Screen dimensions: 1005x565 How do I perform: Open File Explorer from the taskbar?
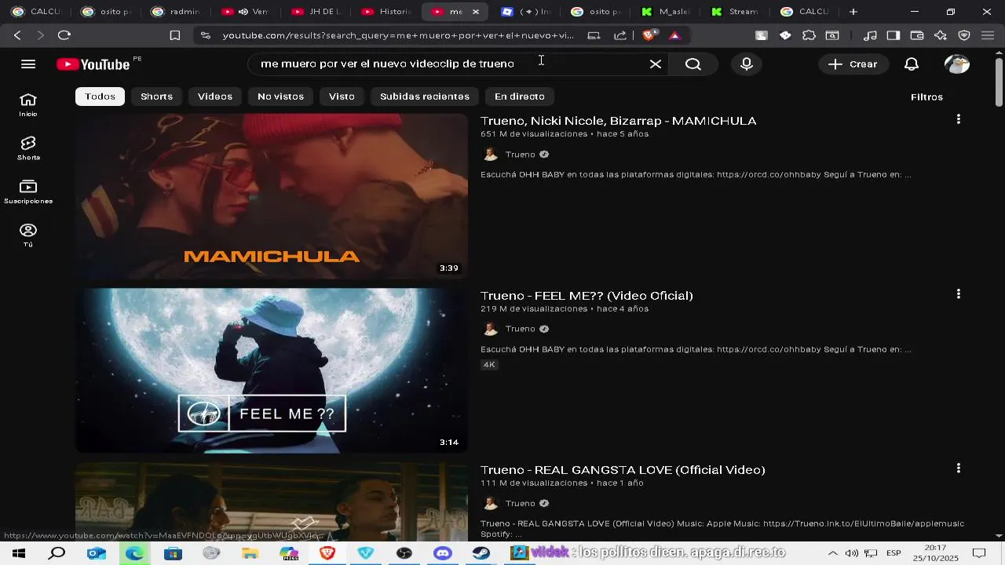point(250,553)
